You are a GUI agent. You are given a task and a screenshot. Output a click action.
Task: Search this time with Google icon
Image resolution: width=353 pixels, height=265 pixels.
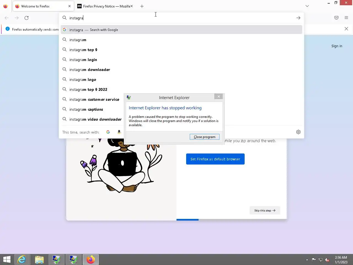(108, 132)
